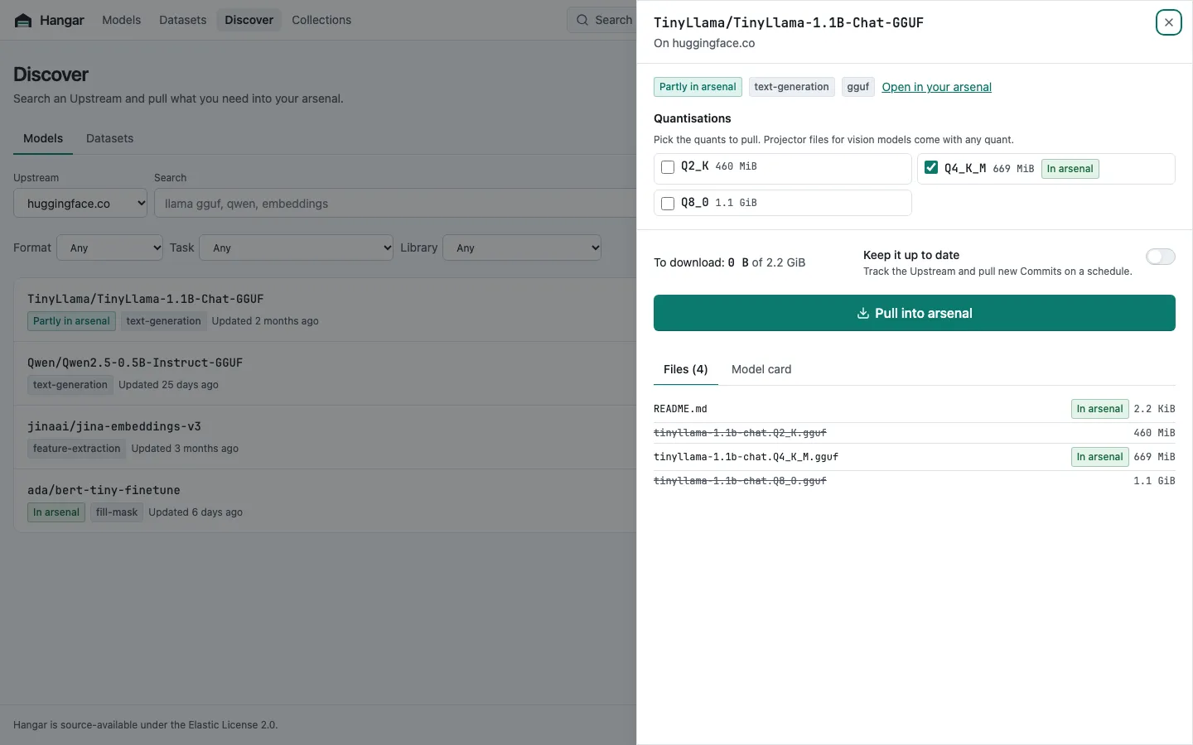This screenshot has height=745, width=1193.
Task: Switch to the Model card tab
Action: [x=761, y=369]
